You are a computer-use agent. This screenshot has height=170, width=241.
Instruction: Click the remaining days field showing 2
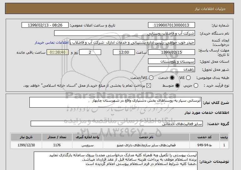pos(90,52)
